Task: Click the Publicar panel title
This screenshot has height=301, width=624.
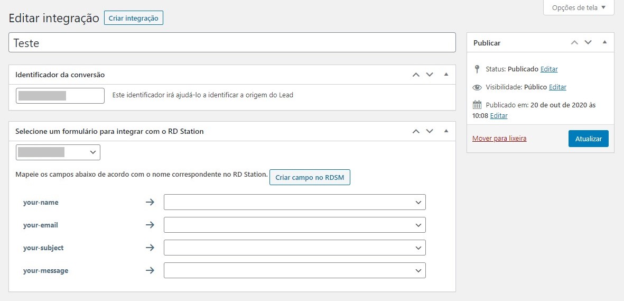Action: [x=487, y=43]
